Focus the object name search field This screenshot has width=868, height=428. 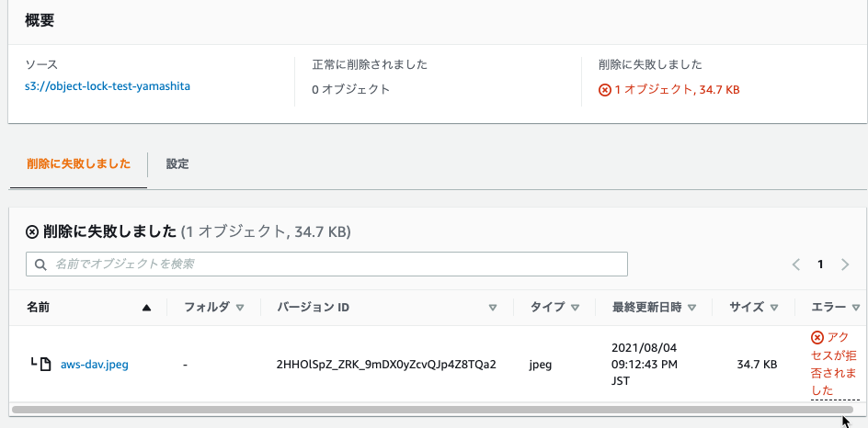tap(326, 265)
